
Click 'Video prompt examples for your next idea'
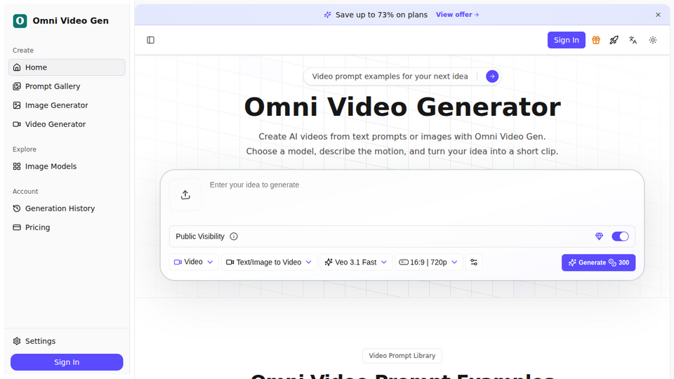[390, 77]
